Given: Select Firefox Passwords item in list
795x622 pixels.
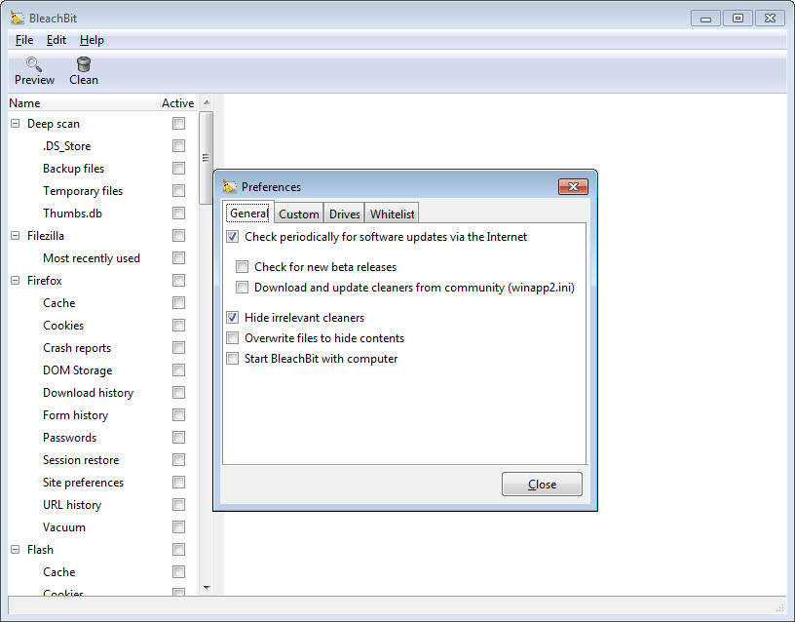Looking at the screenshot, I should 69,438.
